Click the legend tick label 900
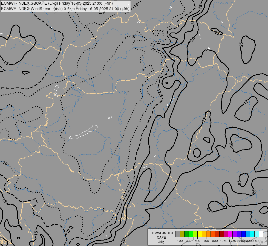This screenshot has height=246, width=268. pyautogui.click(x=215, y=241)
